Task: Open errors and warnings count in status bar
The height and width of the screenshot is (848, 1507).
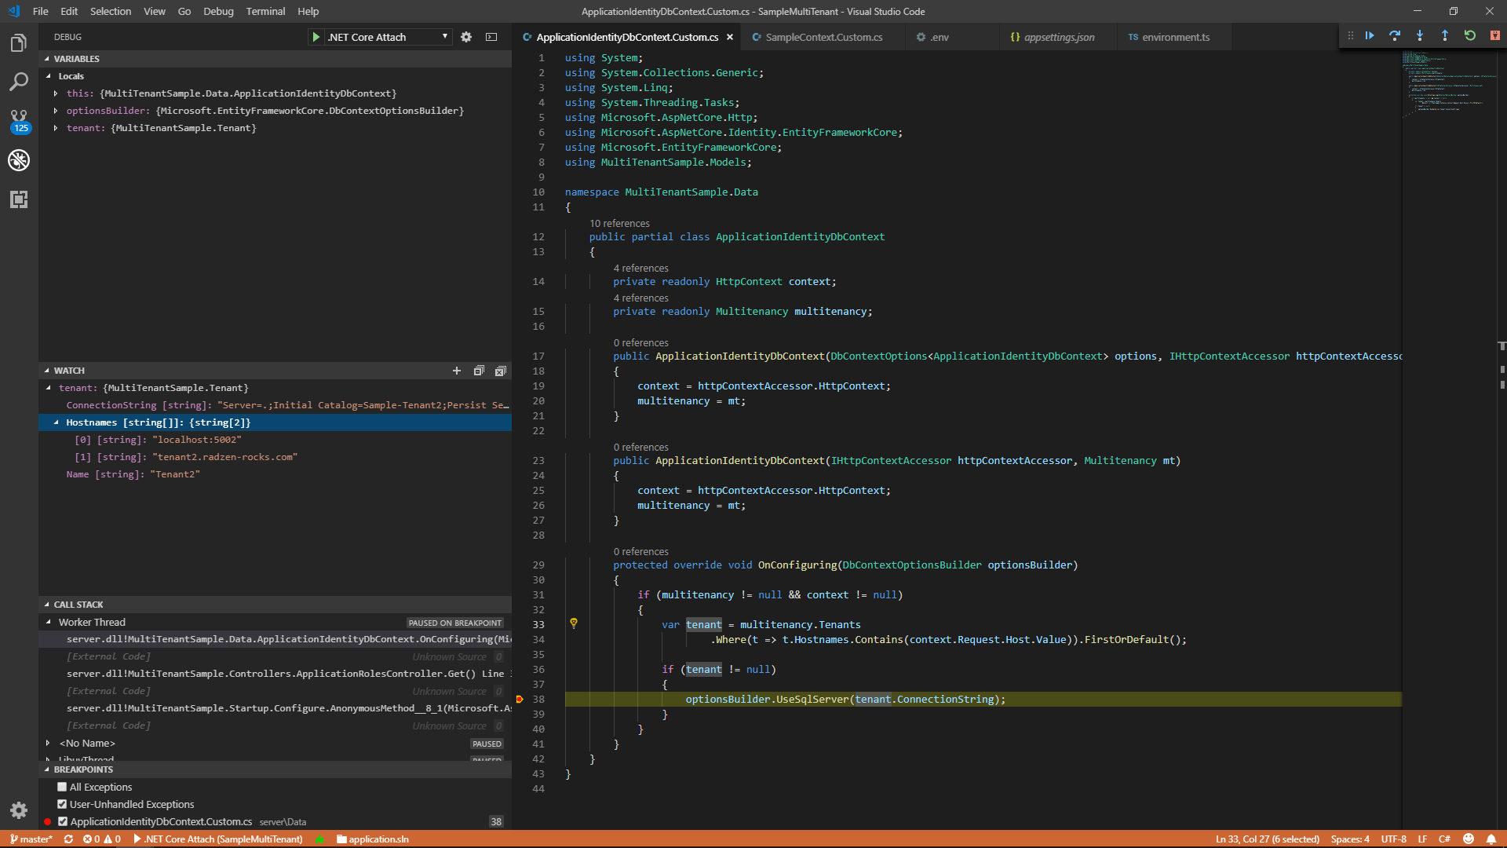Action: 102,839
